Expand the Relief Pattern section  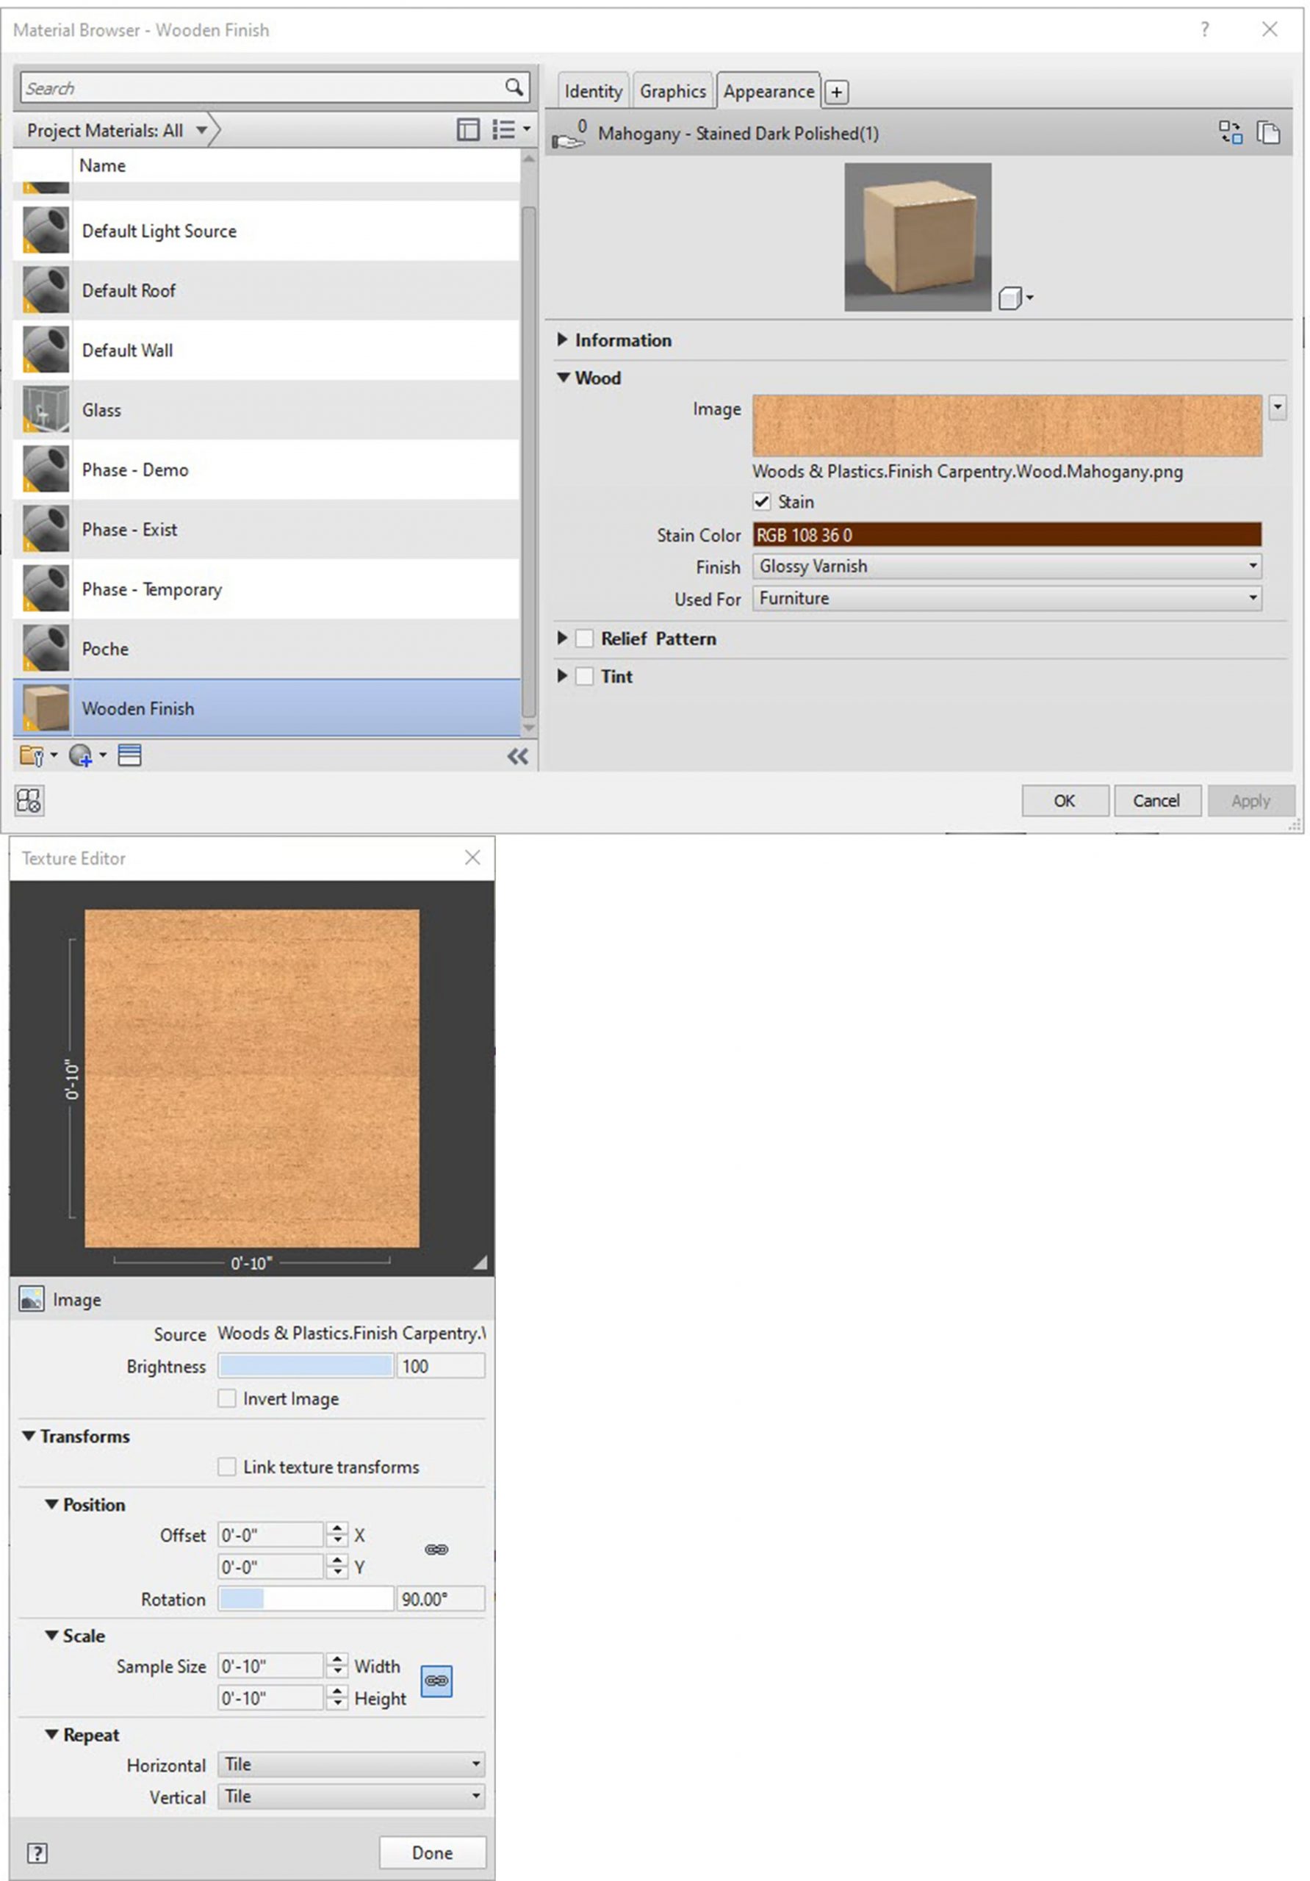click(563, 639)
